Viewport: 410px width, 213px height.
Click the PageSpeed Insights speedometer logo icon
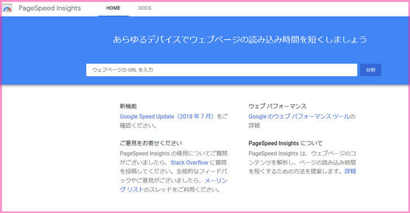pyautogui.click(x=7, y=8)
